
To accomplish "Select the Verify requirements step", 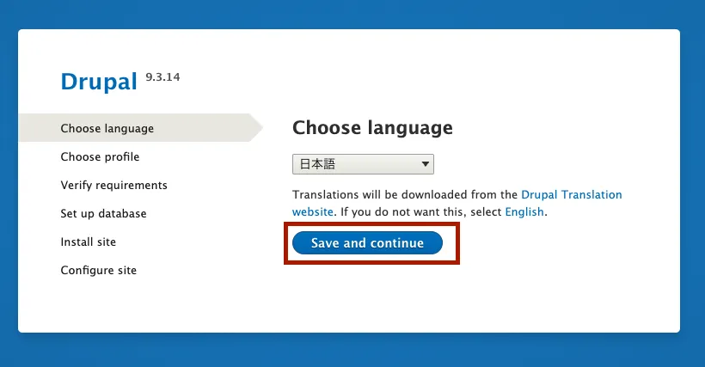I will click(113, 186).
